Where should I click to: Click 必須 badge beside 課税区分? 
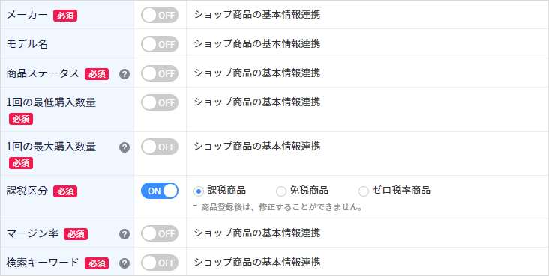click(x=65, y=191)
